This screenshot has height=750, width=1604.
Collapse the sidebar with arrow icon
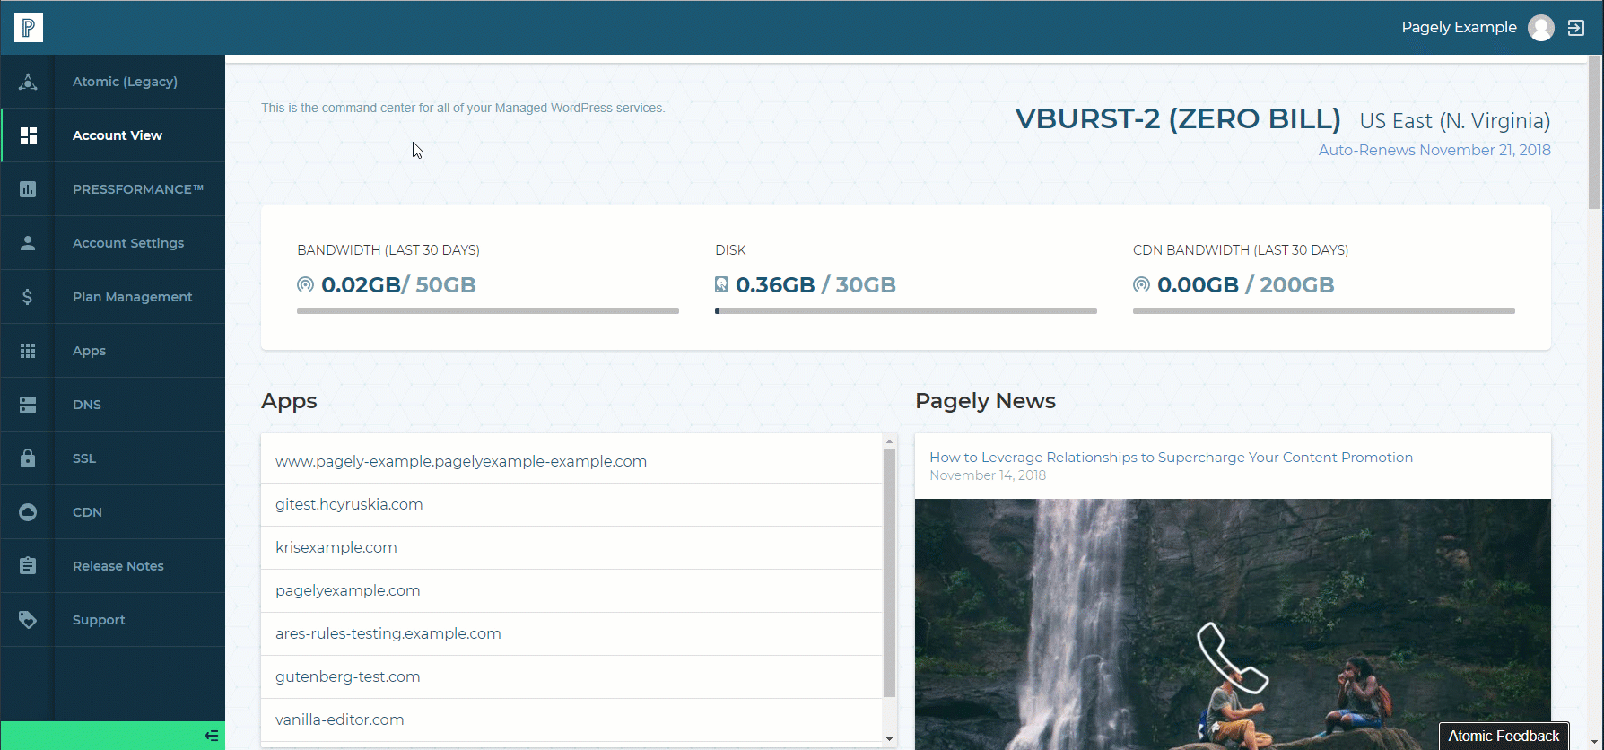click(x=212, y=736)
